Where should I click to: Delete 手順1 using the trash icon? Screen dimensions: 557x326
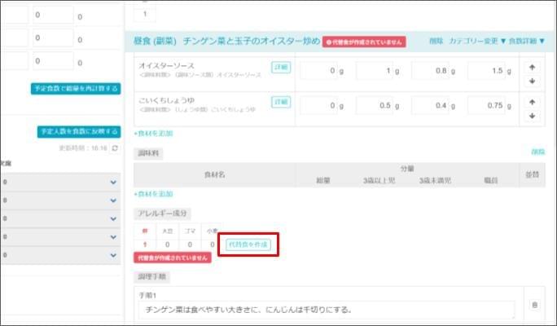pyautogui.click(x=534, y=305)
